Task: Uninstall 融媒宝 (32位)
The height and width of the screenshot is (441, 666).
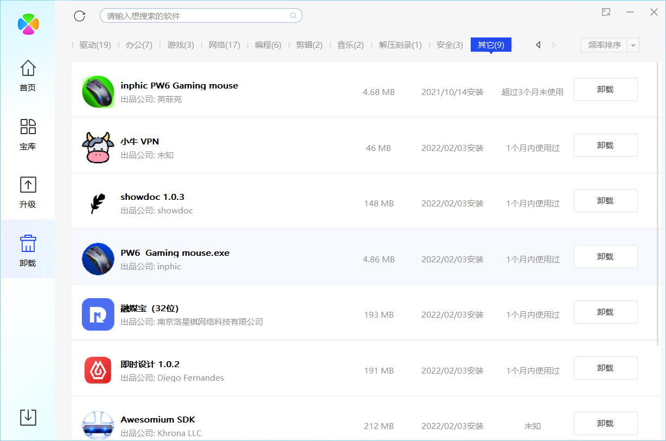Action: click(x=605, y=312)
